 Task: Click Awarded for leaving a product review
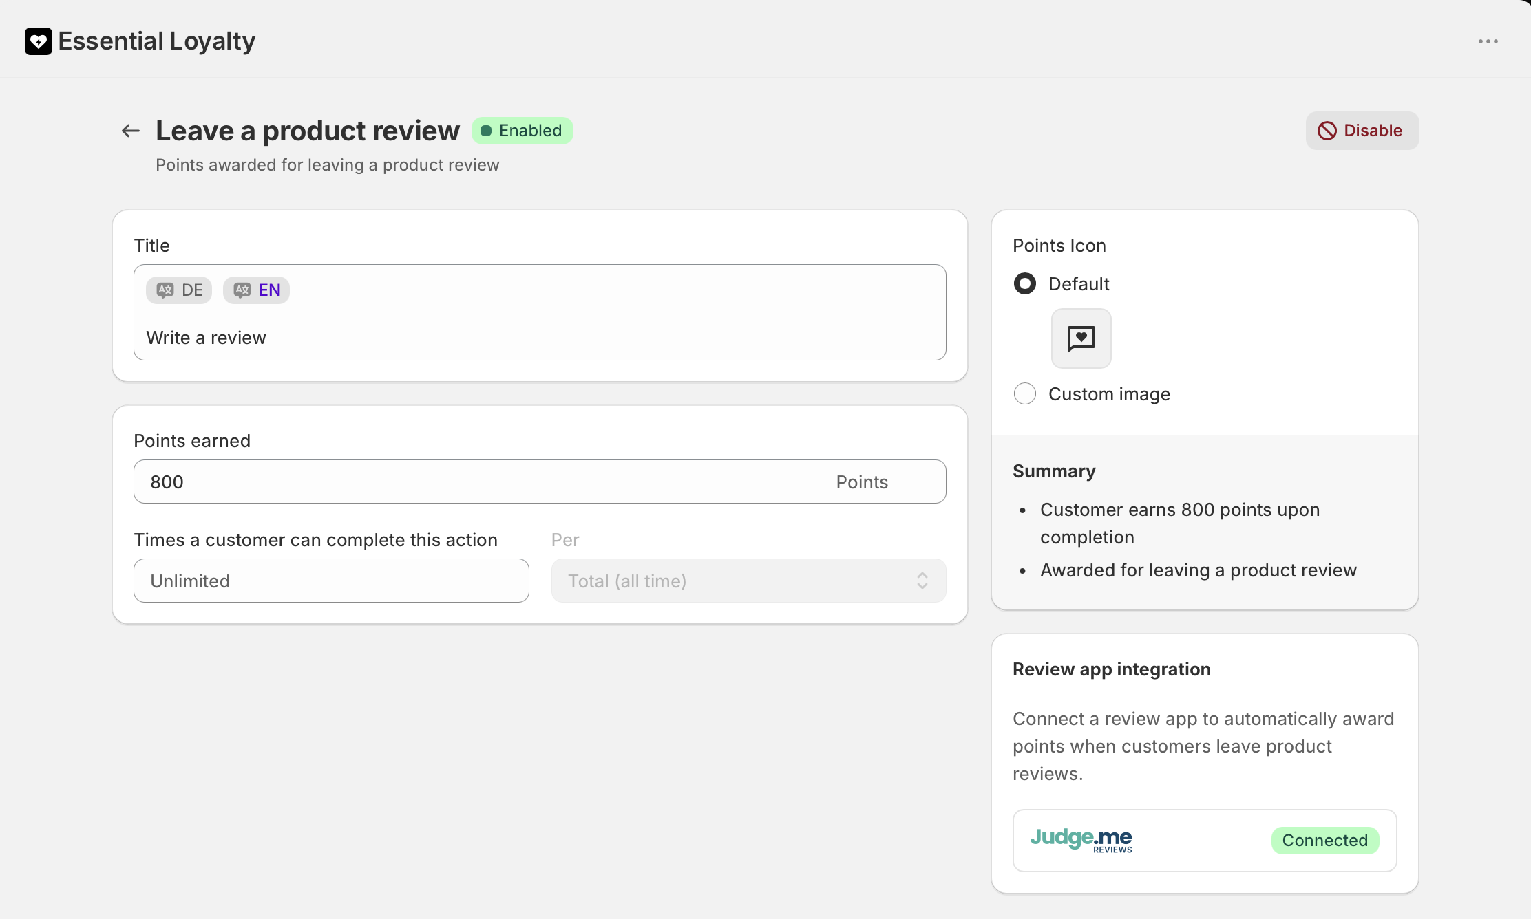(1199, 570)
